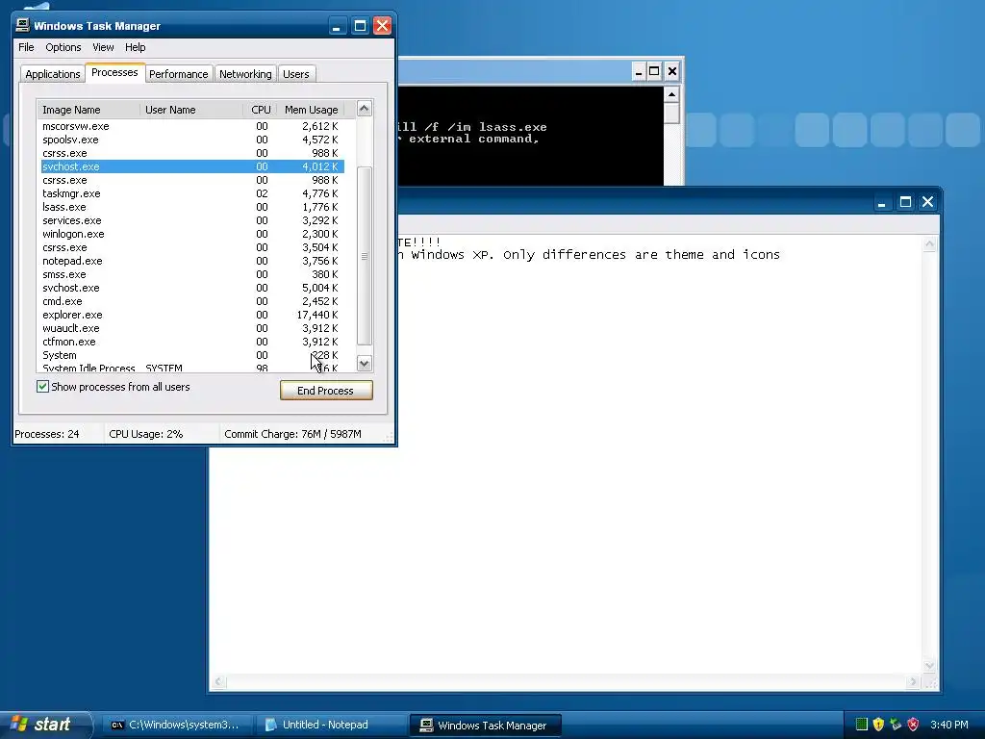985x739 pixels.
Task: Open the Start menu
Action: click(x=45, y=725)
